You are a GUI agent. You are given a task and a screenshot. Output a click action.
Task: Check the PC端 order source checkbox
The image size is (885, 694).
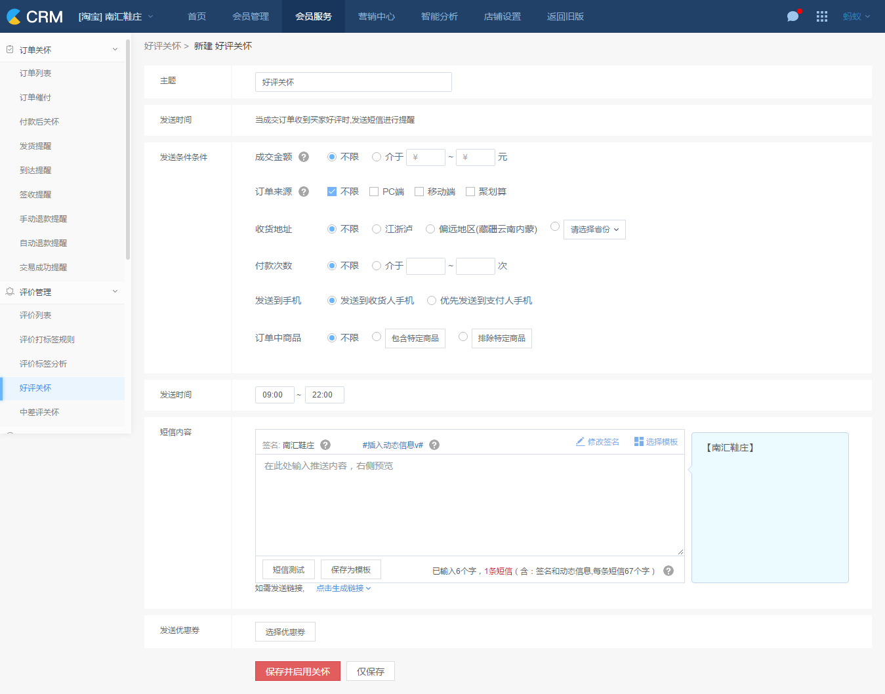click(x=374, y=192)
